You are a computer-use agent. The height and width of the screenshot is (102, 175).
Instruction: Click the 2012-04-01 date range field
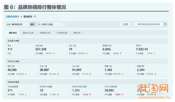148,24
